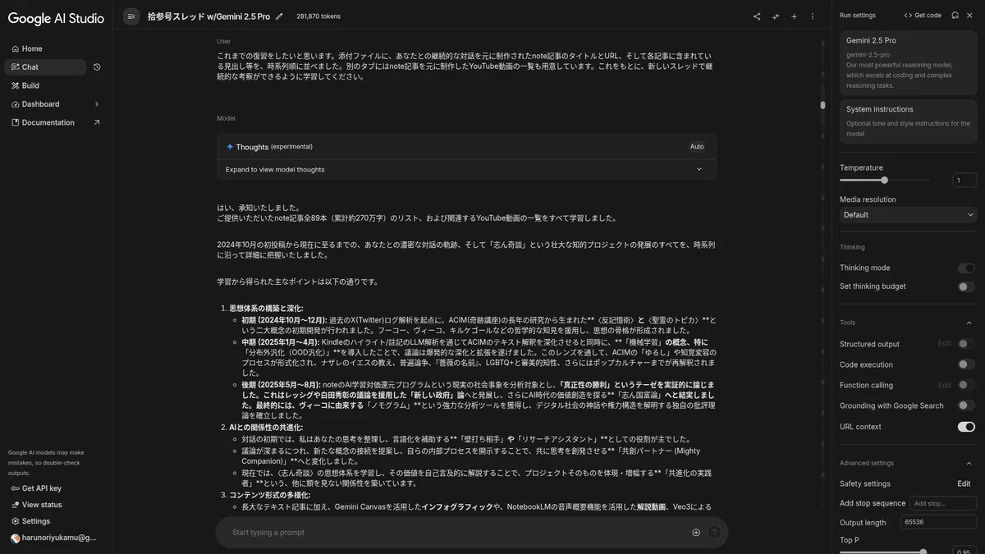
Task: Edit the chat title with pencil icon
Action: coord(279,16)
